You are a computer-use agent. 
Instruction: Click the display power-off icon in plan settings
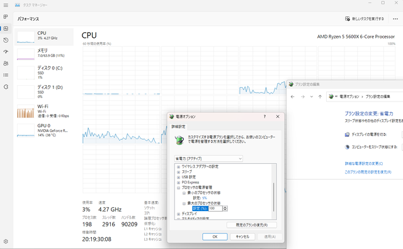[x=347, y=134]
